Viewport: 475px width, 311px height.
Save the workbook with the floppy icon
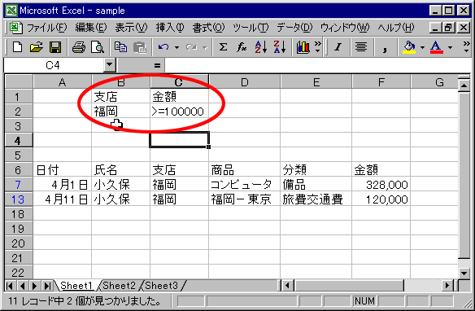tap(55, 47)
